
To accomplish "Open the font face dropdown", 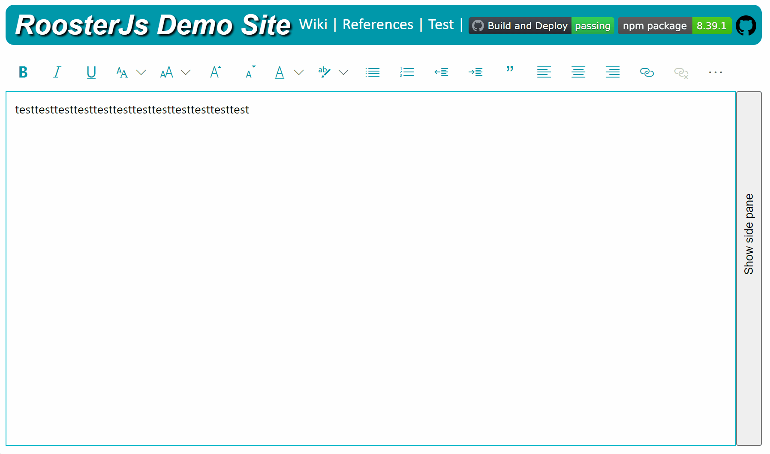I will click(141, 72).
